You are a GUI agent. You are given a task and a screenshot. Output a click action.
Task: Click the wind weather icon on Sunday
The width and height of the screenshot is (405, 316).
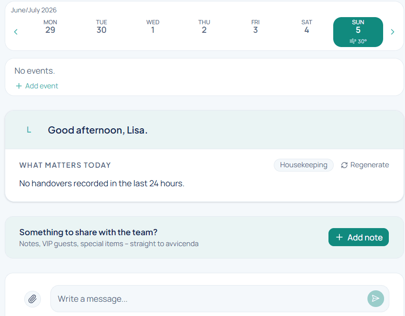353,41
